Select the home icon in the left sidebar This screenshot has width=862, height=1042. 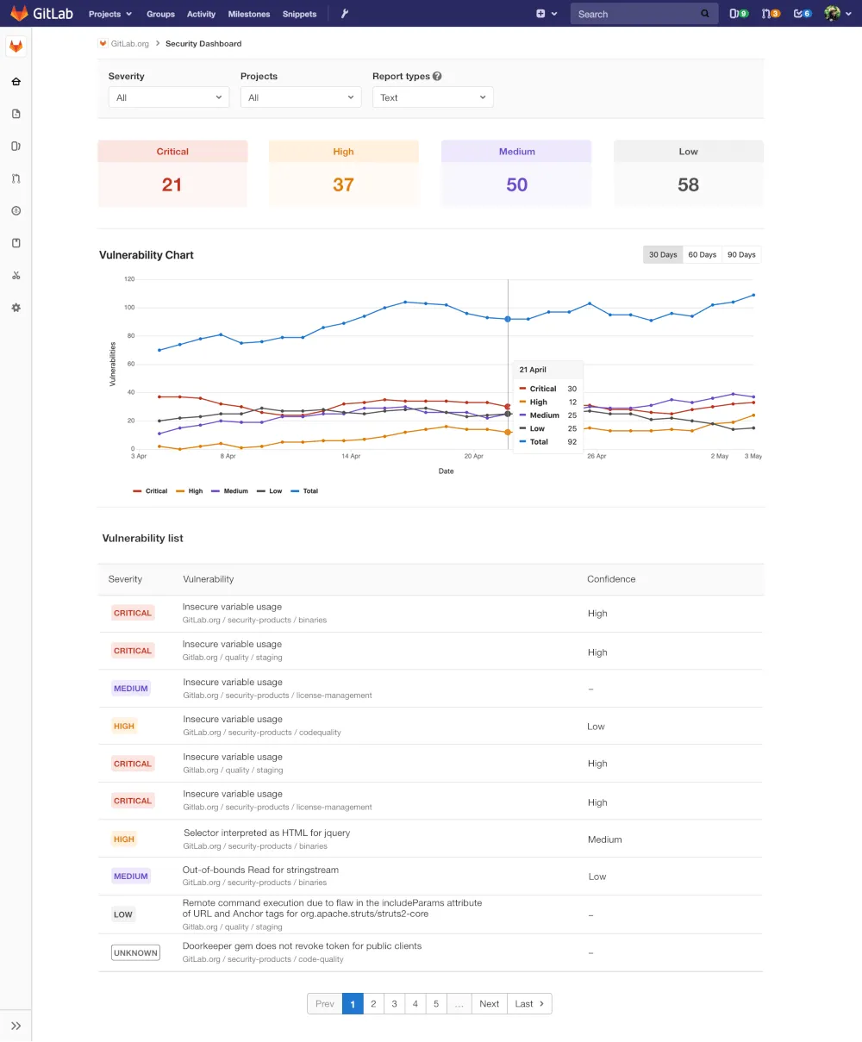tap(16, 81)
